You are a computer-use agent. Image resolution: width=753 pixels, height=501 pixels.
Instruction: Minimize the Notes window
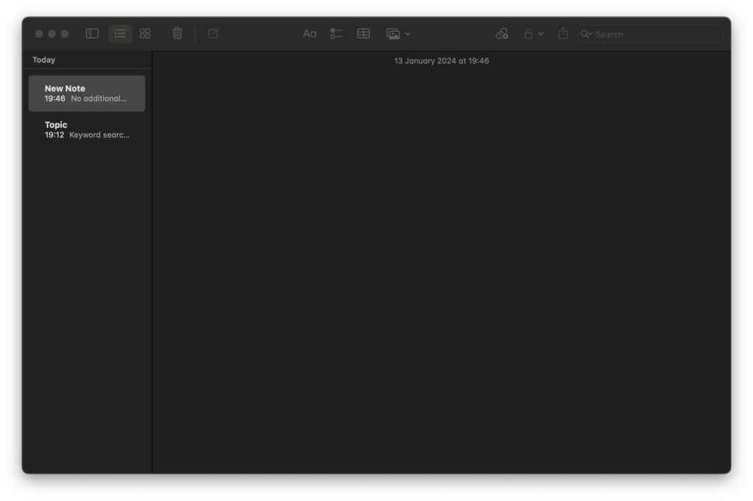(x=52, y=34)
